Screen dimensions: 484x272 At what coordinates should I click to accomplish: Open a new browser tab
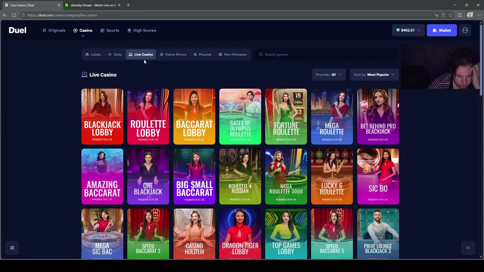[128, 5]
